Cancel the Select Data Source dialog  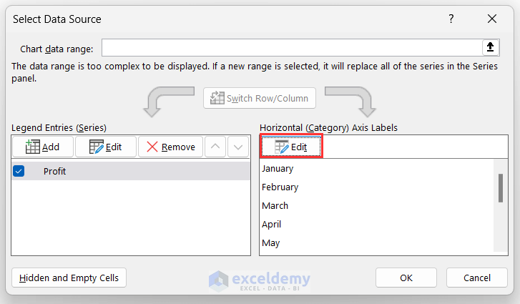click(x=476, y=278)
